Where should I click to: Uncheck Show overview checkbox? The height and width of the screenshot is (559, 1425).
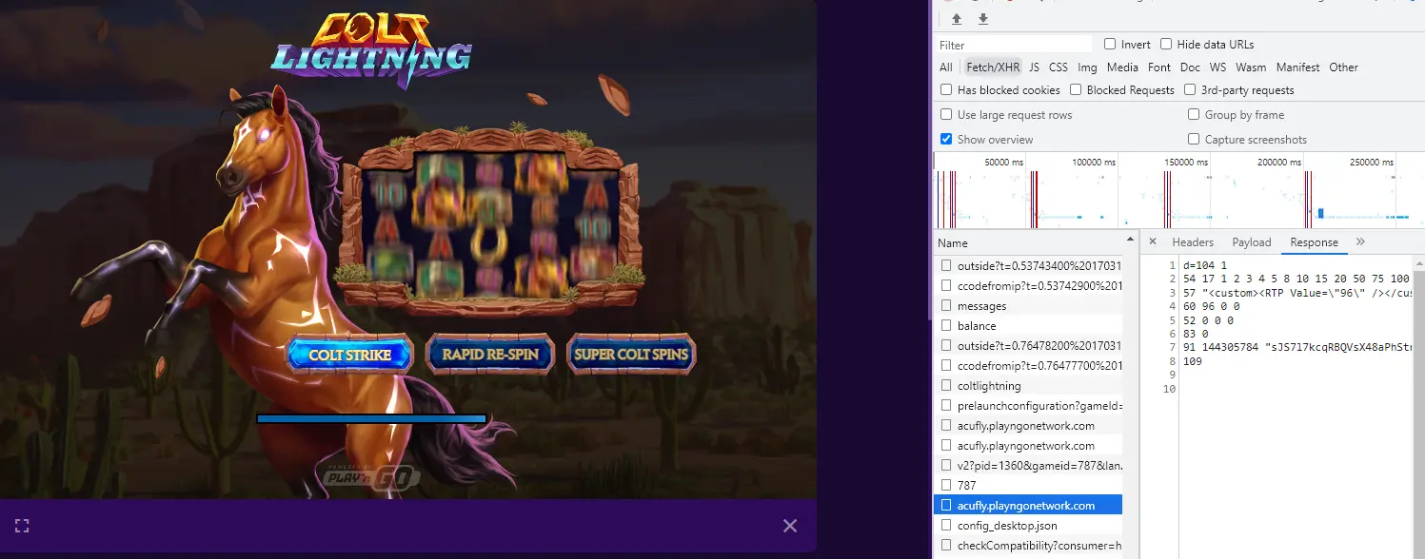[946, 140]
